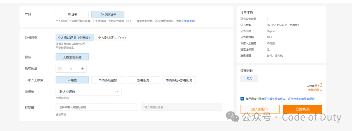This screenshot has height=131, width=352.
Task: Select 申请协助服务 expert service option
Action: click(x=108, y=80)
